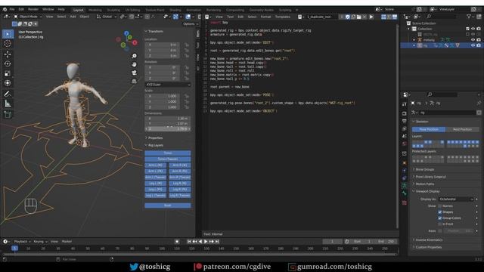Open the Render menu
484x272 pixels.
[33, 10]
